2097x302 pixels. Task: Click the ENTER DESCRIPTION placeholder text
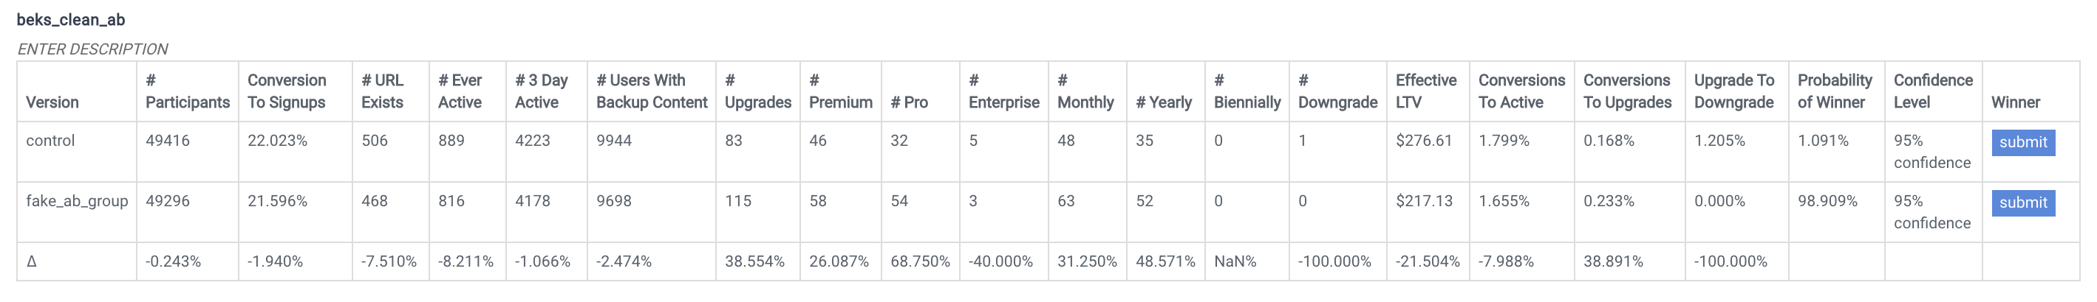tap(93, 49)
